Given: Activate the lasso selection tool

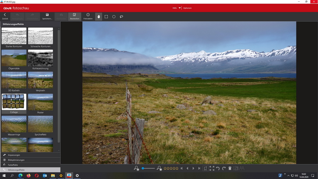Looking at the screenshot, I should (x=122, y=17).
